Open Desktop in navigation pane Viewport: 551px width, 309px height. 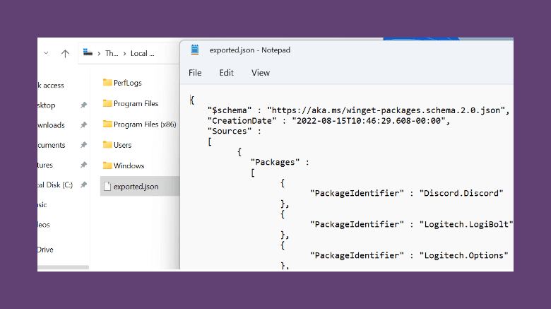[x=47, y=105]
